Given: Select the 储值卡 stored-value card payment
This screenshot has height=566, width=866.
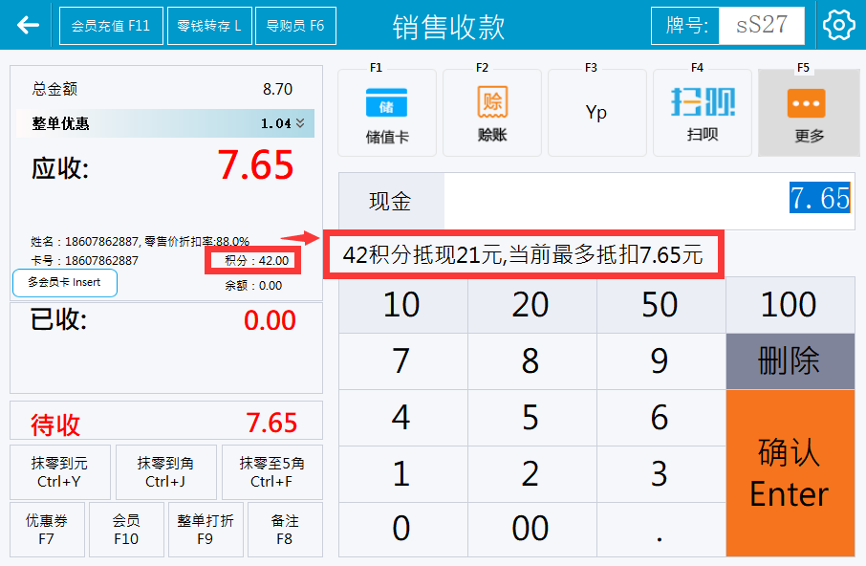Looking at the screenshot, I should tap(387, 113).
